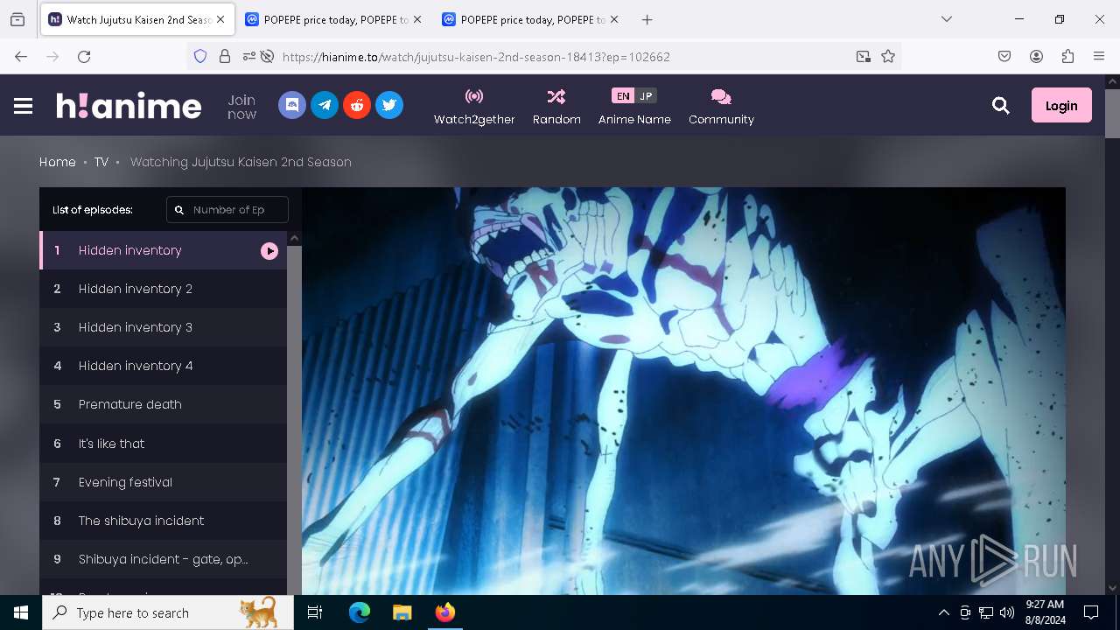This screenshot has height=630, width=1120.
Task: Open Firefox application menu
Action: pos(1099,56)
